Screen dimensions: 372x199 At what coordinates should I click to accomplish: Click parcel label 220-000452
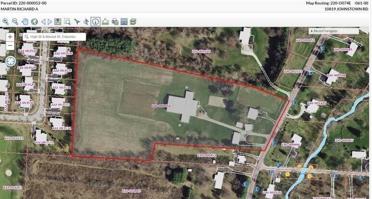[x=206, y=156]
